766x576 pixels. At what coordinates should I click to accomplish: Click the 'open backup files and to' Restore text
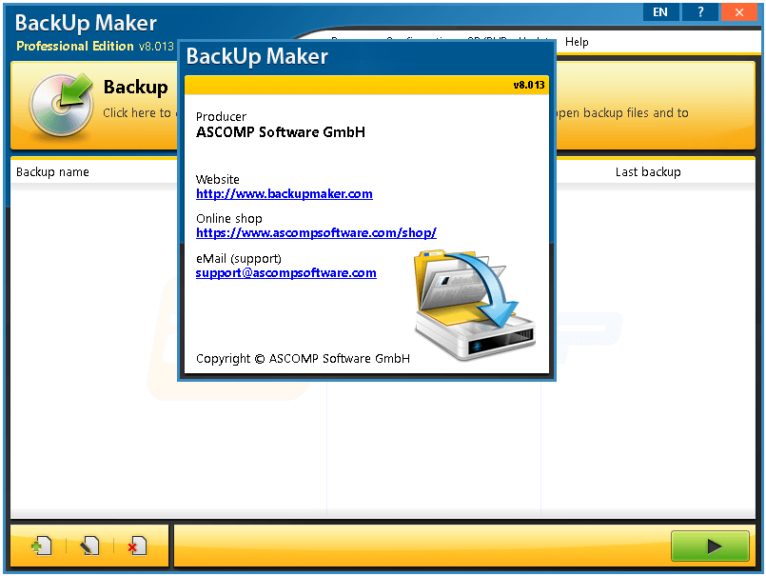[x=623, y=113]
